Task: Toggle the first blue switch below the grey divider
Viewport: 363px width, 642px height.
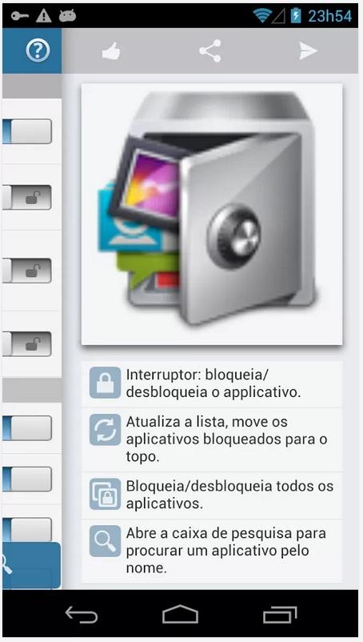Action: tap(27, 428)
